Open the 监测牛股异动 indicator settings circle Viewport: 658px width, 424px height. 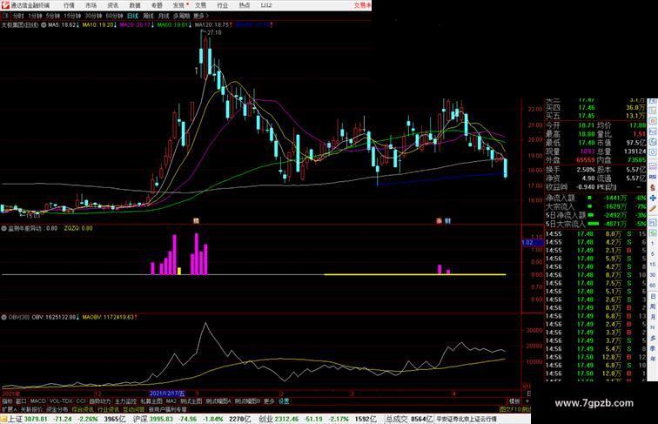[x=4, y=228]
